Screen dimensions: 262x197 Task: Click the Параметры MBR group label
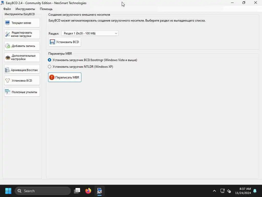pyautogui.click(x=60, y=54)
